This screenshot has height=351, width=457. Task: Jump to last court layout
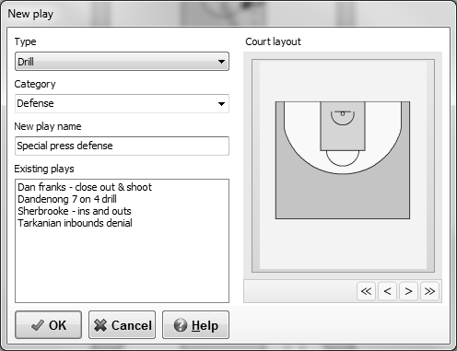click(x=429, y=291)
